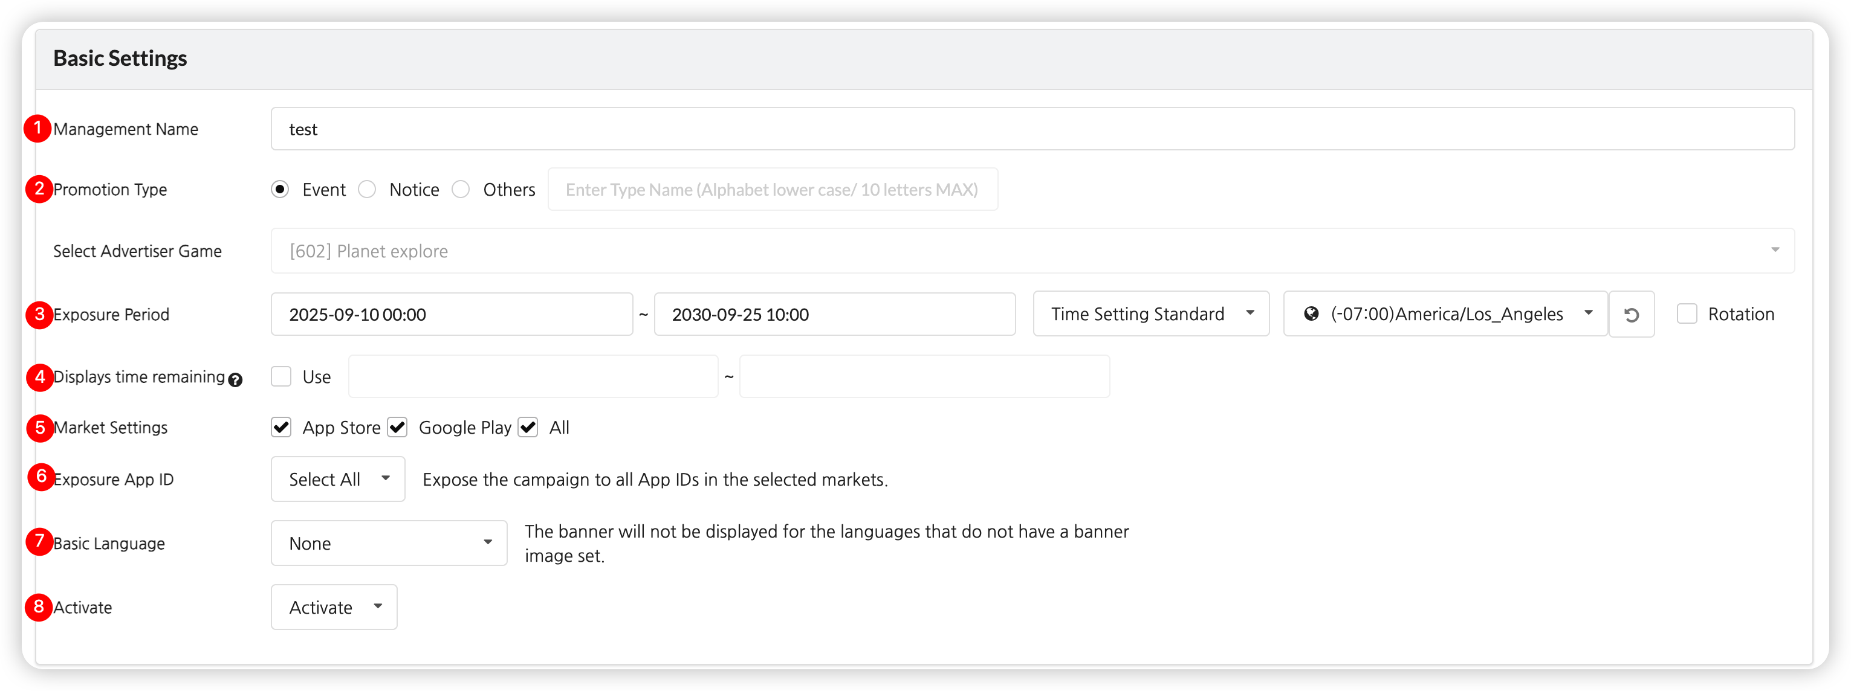The width and height of the screenshot is (1851, 691).
Task: Toggle the All markets checkbox
Action: (x=528, y=428)
